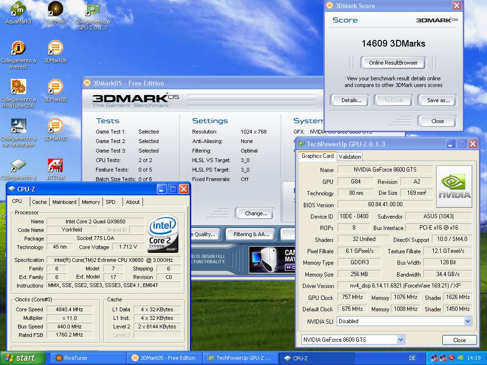
Task: Switch to 3DMark05 - Free Edition taskbar button
Action: tap(165, 358)
